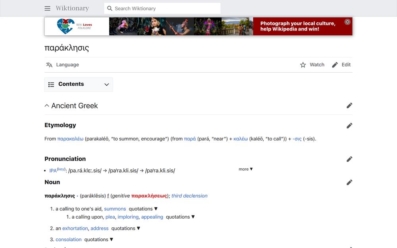Follow the exhortation link
397x248 pixels.
click(75, 228)
